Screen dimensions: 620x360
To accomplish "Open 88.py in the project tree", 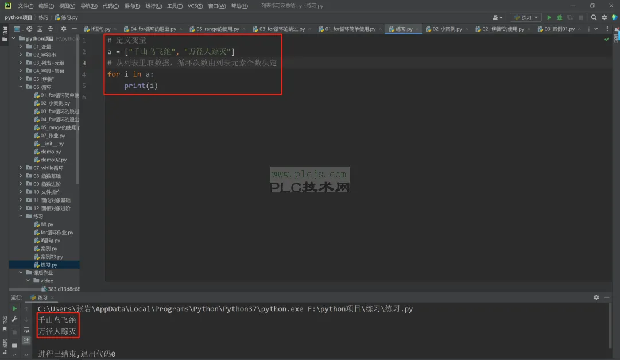I will coord(46,224).
